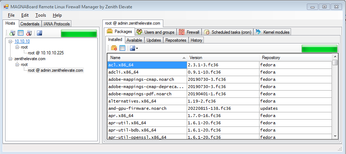Click the table view icon in Hosts toolbar
Screen dimensions: 346x154
pos(21,33)
